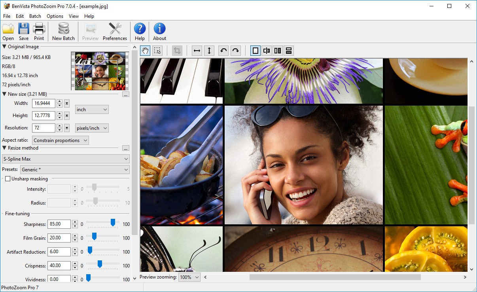
Task: Enable Unsharp masking checkbox
Action: pyautogui.click(x=8, y=179)
